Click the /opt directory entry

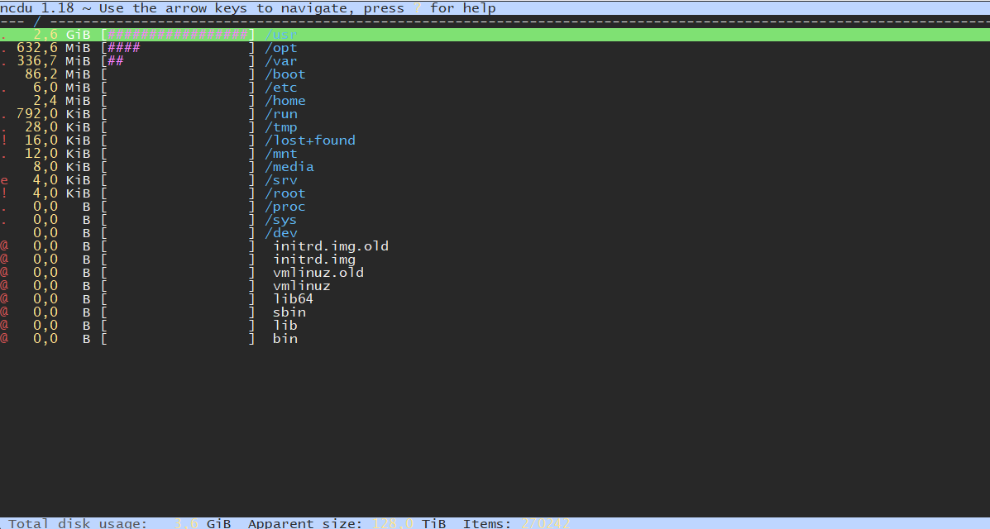280,48
